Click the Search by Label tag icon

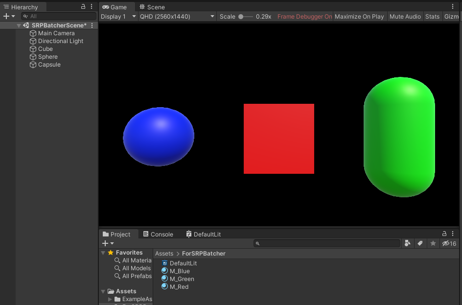click(420, 243)
